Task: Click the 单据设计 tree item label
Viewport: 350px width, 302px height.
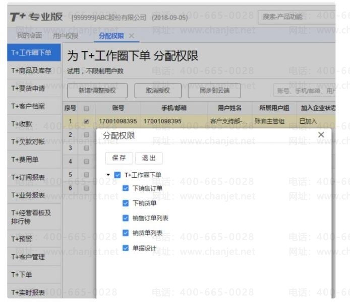Action: 144,248
